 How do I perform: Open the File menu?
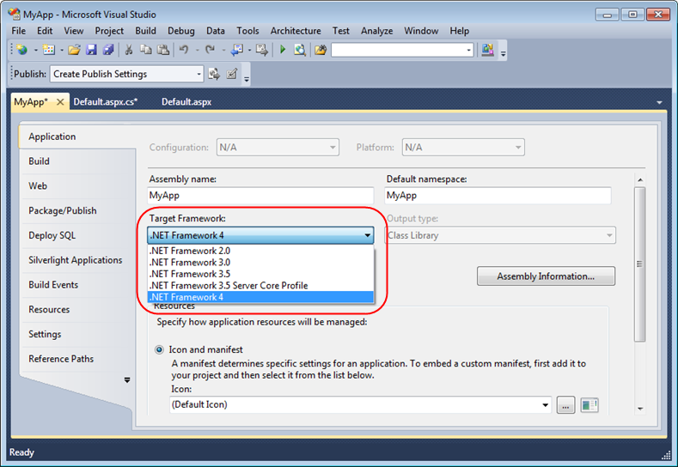pos(19,31)
